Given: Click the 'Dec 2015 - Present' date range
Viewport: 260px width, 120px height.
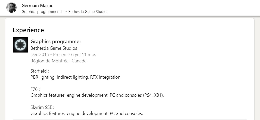Looking at the screenshot, I should [49, 55].
